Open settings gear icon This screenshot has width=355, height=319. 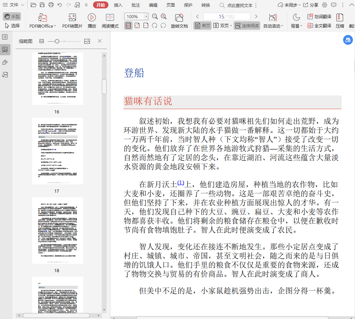(325, 5)
